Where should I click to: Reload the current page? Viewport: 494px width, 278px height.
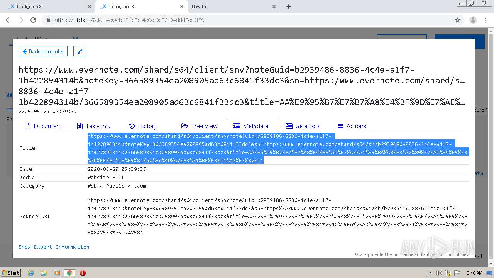33,20
